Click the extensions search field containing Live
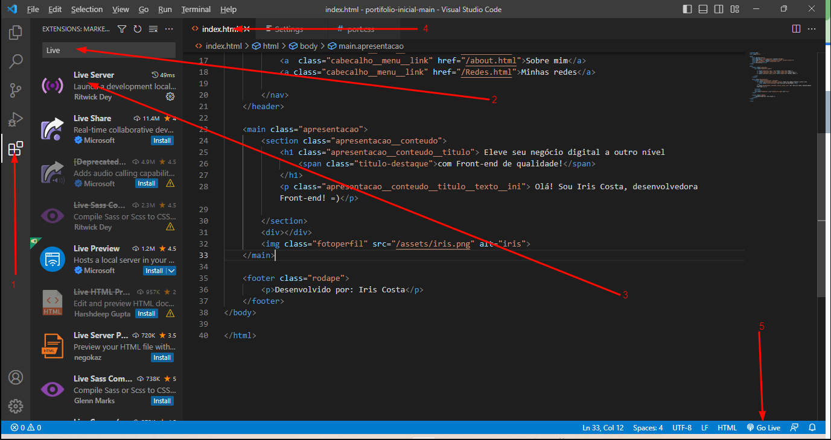Viewport: 831px width, 440px height. 109,50
